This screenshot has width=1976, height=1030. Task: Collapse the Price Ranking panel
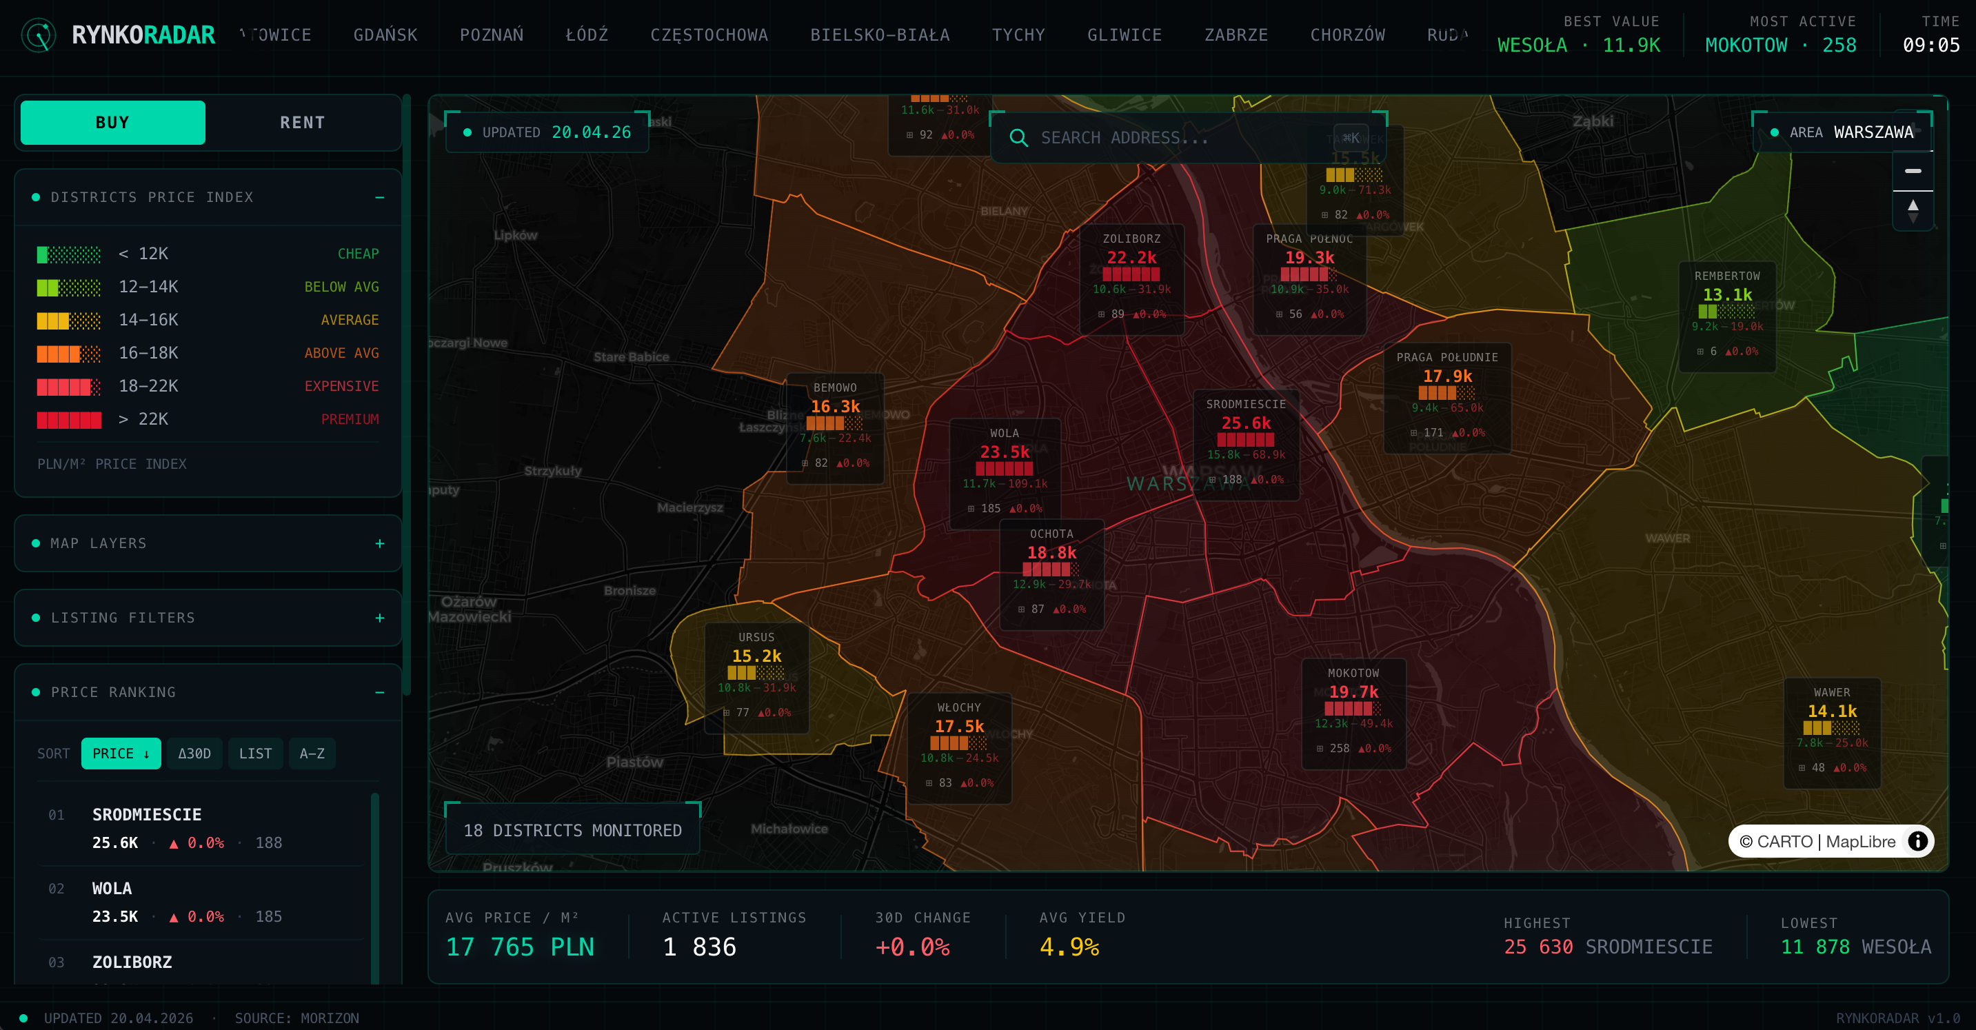(x=379, y=691)
